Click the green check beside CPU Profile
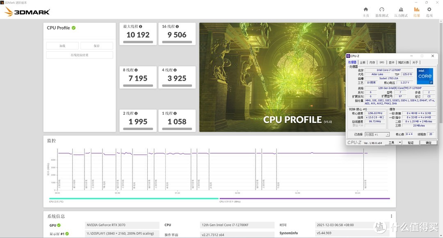This screenshot has height=238, width=443. point(73,28)
